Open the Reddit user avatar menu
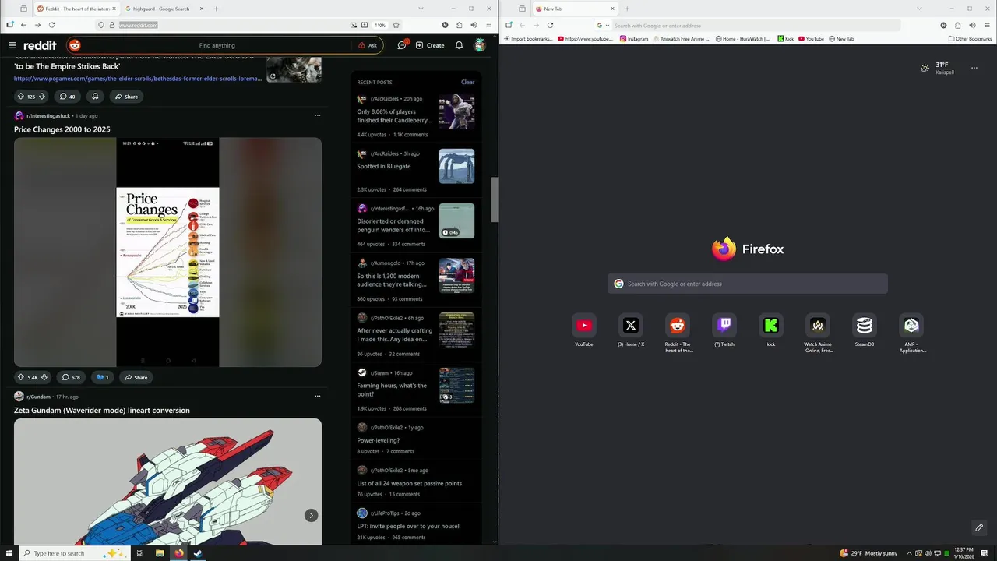 click(480, 45)
